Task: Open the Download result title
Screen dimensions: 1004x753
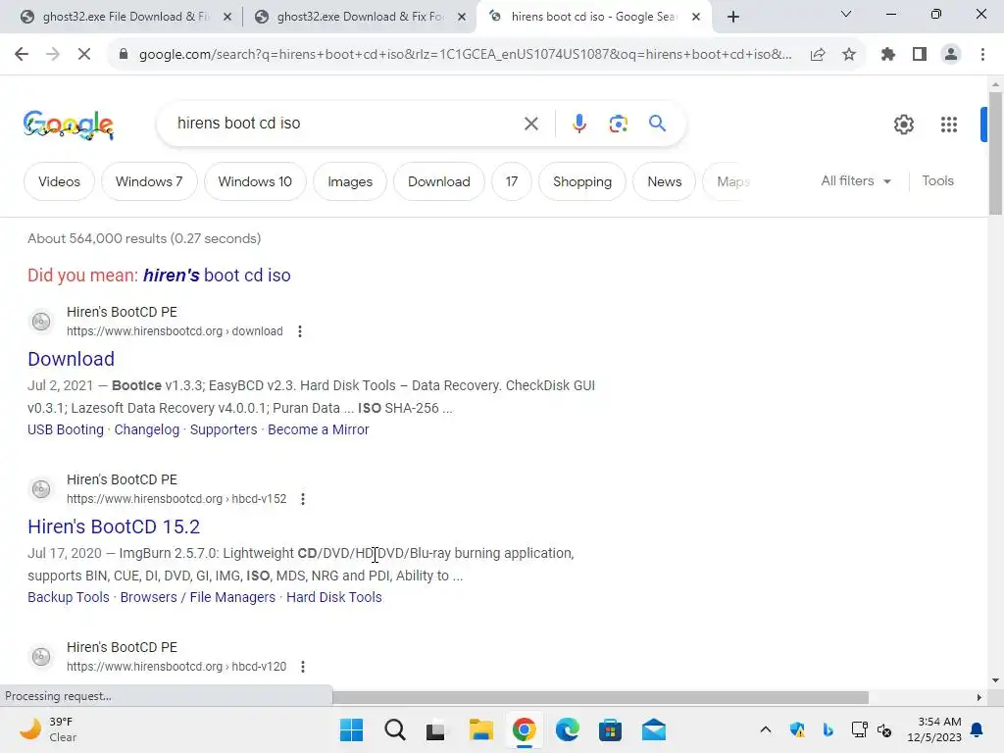Action: pyautogui.click(x=71, y=359)
